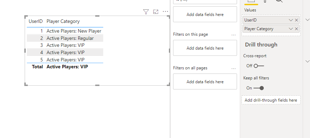Open the ellipsis for Filters on all pages
The image size is (310, 138).
coord(234,68)
